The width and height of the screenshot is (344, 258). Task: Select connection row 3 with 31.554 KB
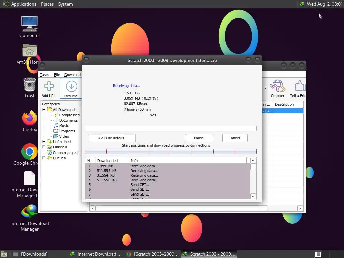click(168, 175)
